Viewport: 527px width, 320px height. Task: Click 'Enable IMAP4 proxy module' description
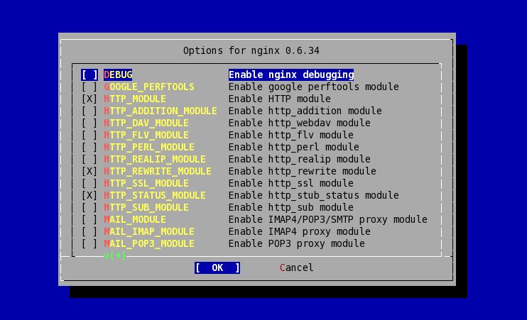click(300, 232)
